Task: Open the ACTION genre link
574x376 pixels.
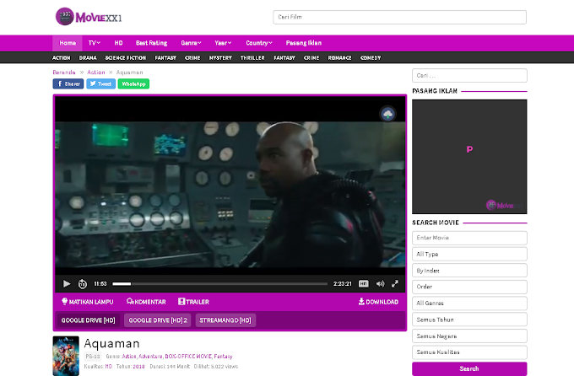Action: [x=61, y=58]
